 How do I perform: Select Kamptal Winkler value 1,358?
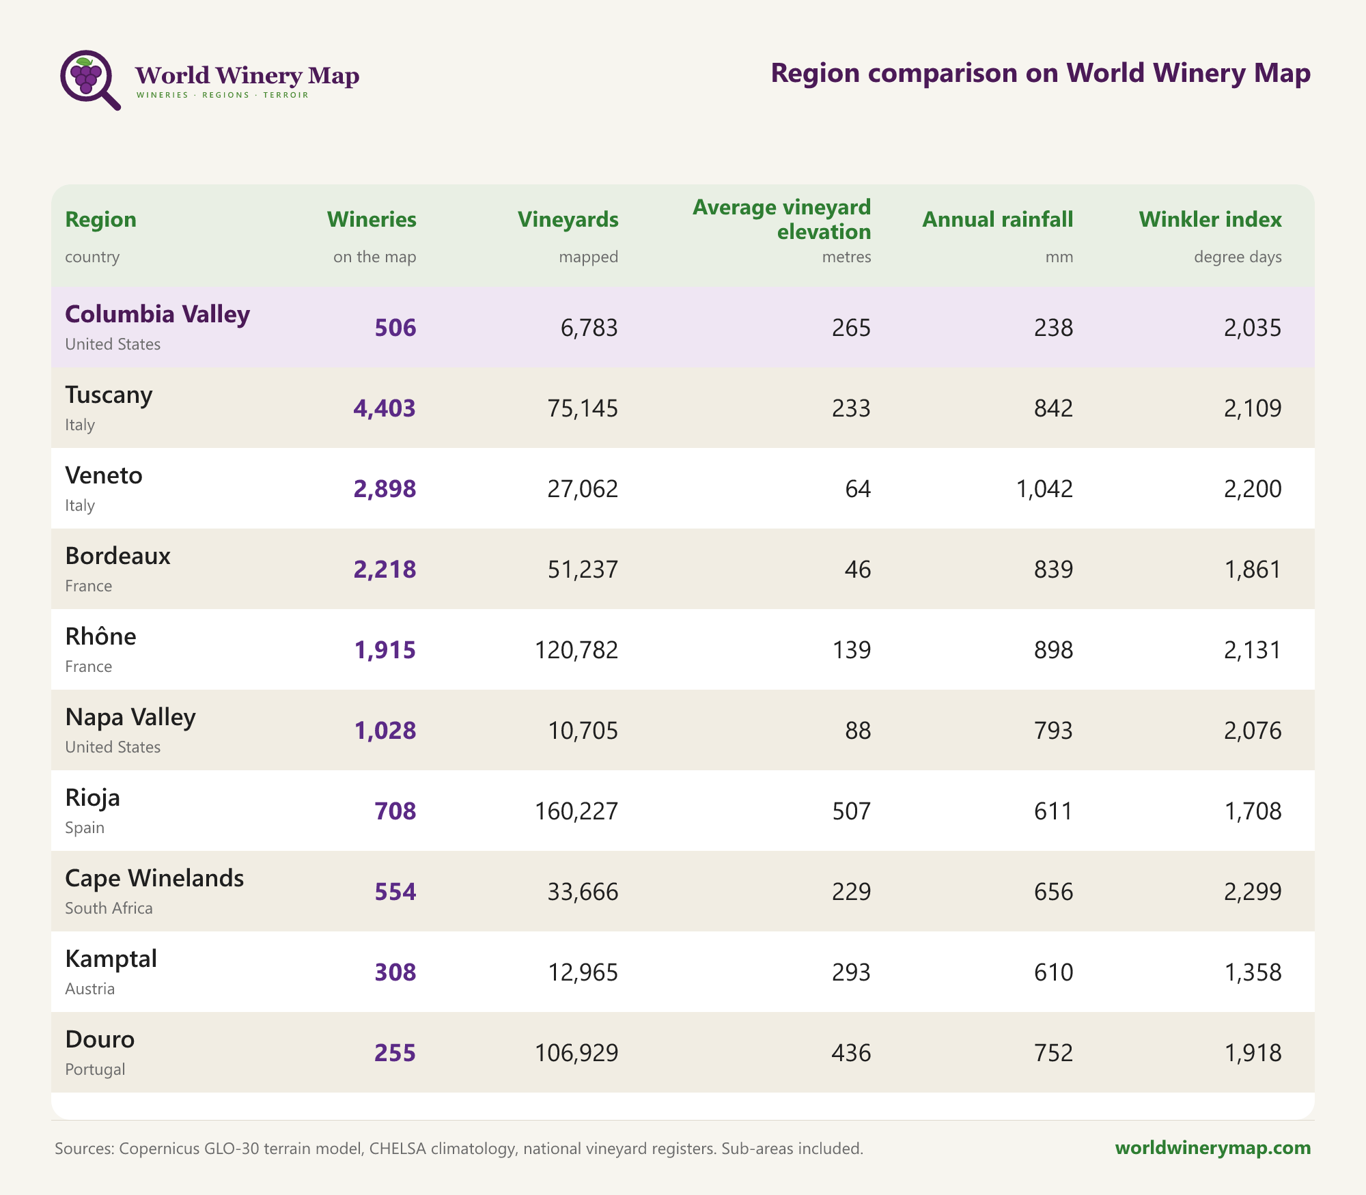click(x=1253, y=972)
